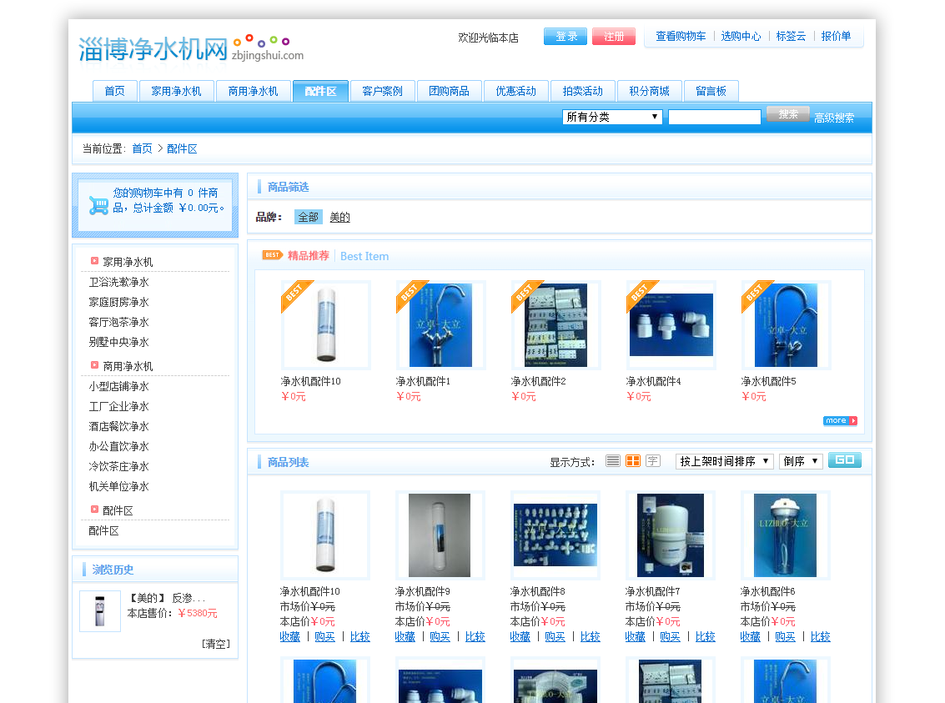Open the 团购商品 navigation tab
This screenshot has height=703, width=945.
[450, 91]
